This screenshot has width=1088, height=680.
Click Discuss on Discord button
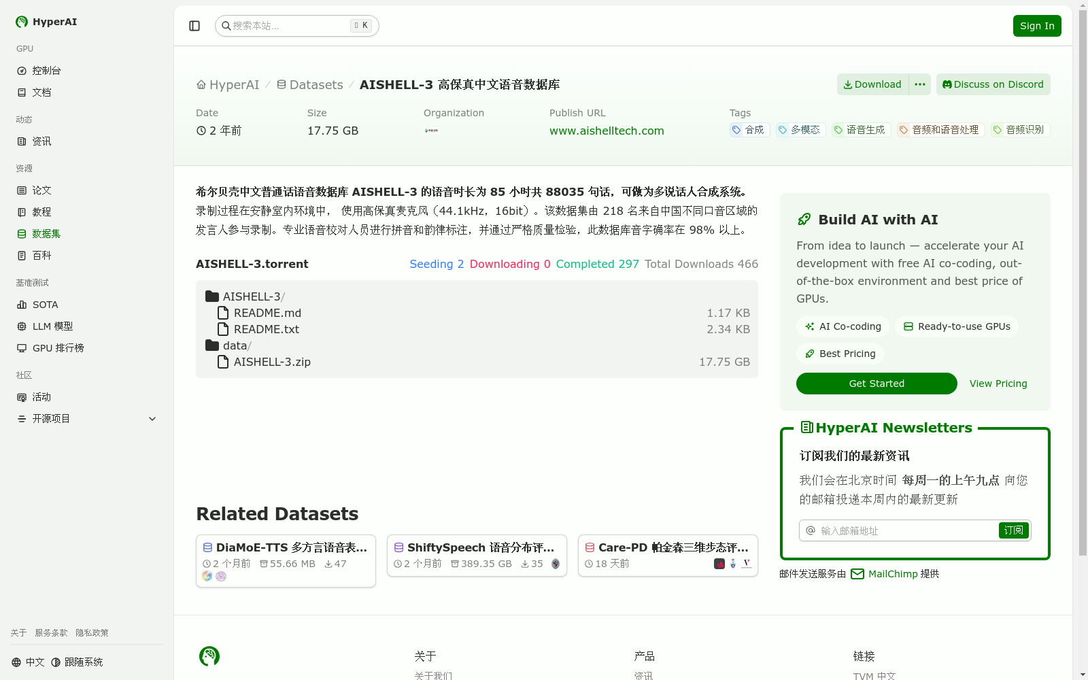pyautogui.click(x=993, y=84)
